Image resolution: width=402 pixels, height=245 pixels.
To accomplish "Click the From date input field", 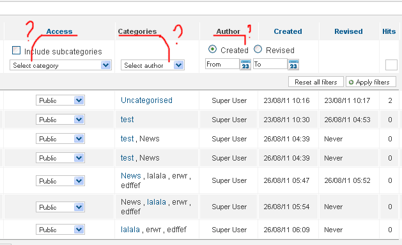I will coord(222,64).
